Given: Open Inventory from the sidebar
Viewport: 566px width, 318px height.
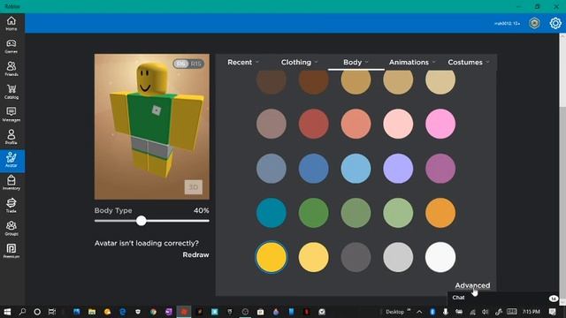Looking at the screenshot, I should click(x=11, y=183).
